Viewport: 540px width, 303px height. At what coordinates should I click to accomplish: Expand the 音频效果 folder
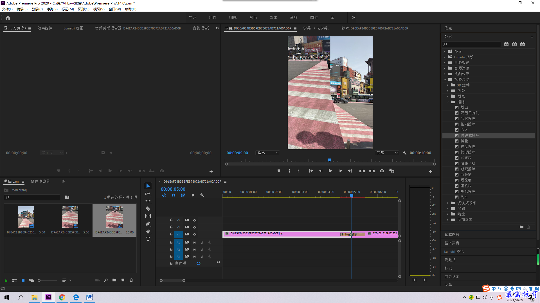(444, 63)
